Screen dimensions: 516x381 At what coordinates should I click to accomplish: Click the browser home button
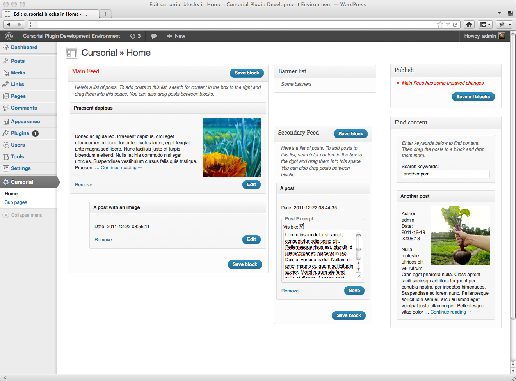click(x=469, y=25)
